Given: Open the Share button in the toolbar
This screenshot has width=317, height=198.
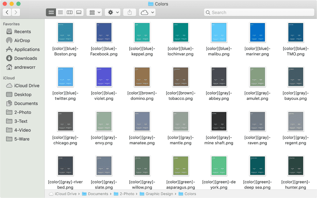Looking at the screenshot, I should (129, 12).
